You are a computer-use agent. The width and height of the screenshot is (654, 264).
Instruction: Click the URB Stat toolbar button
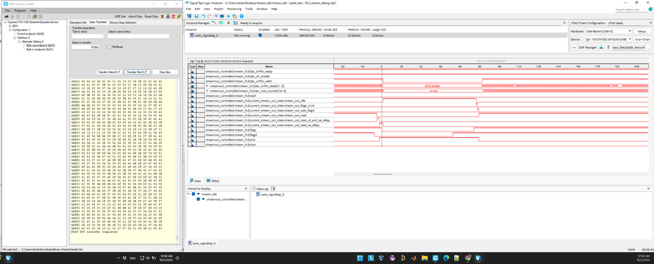click(x=120, y=16)
